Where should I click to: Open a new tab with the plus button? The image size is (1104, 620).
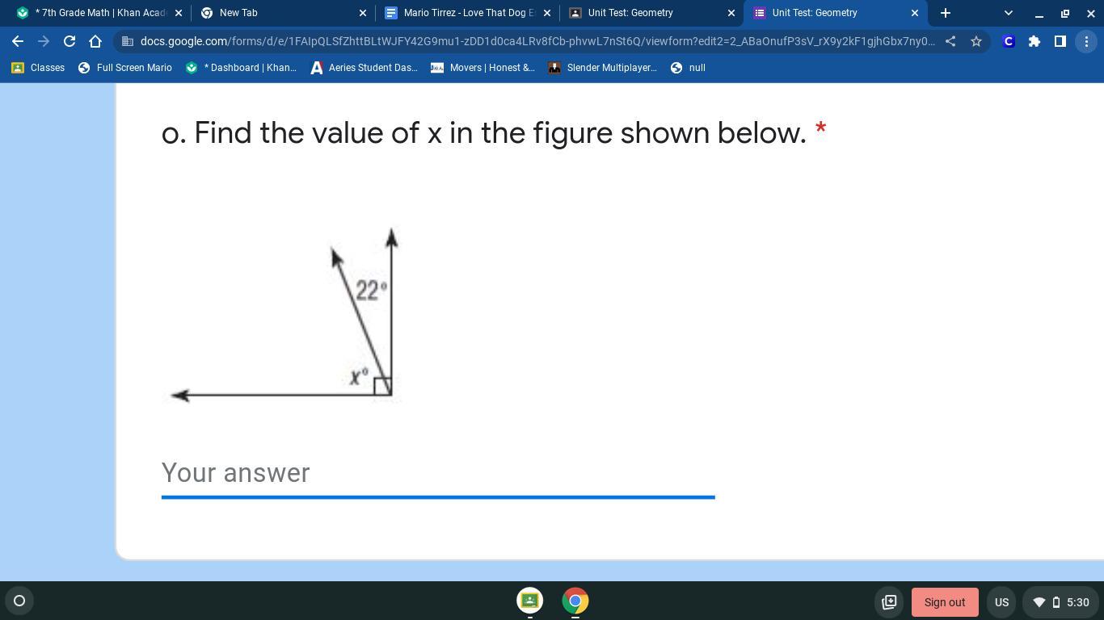945,13
